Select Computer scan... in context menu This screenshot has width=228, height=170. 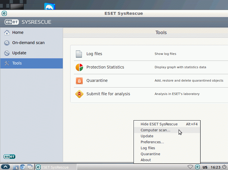point(167,130)
